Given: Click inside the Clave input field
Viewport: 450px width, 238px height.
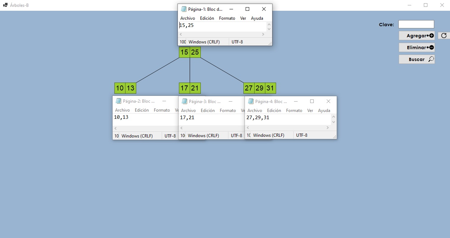Looking at the screenshot, I should (x=416, y=24).
